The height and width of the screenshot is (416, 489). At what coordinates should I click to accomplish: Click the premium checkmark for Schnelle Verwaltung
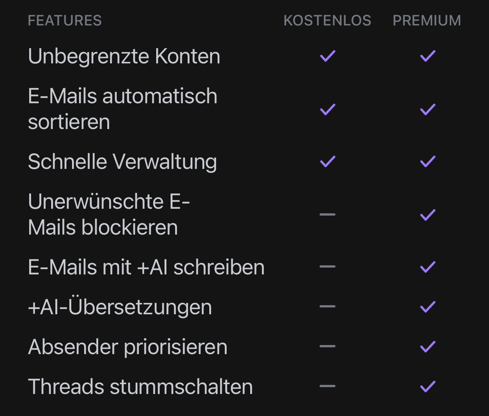[x=428, y=162]
